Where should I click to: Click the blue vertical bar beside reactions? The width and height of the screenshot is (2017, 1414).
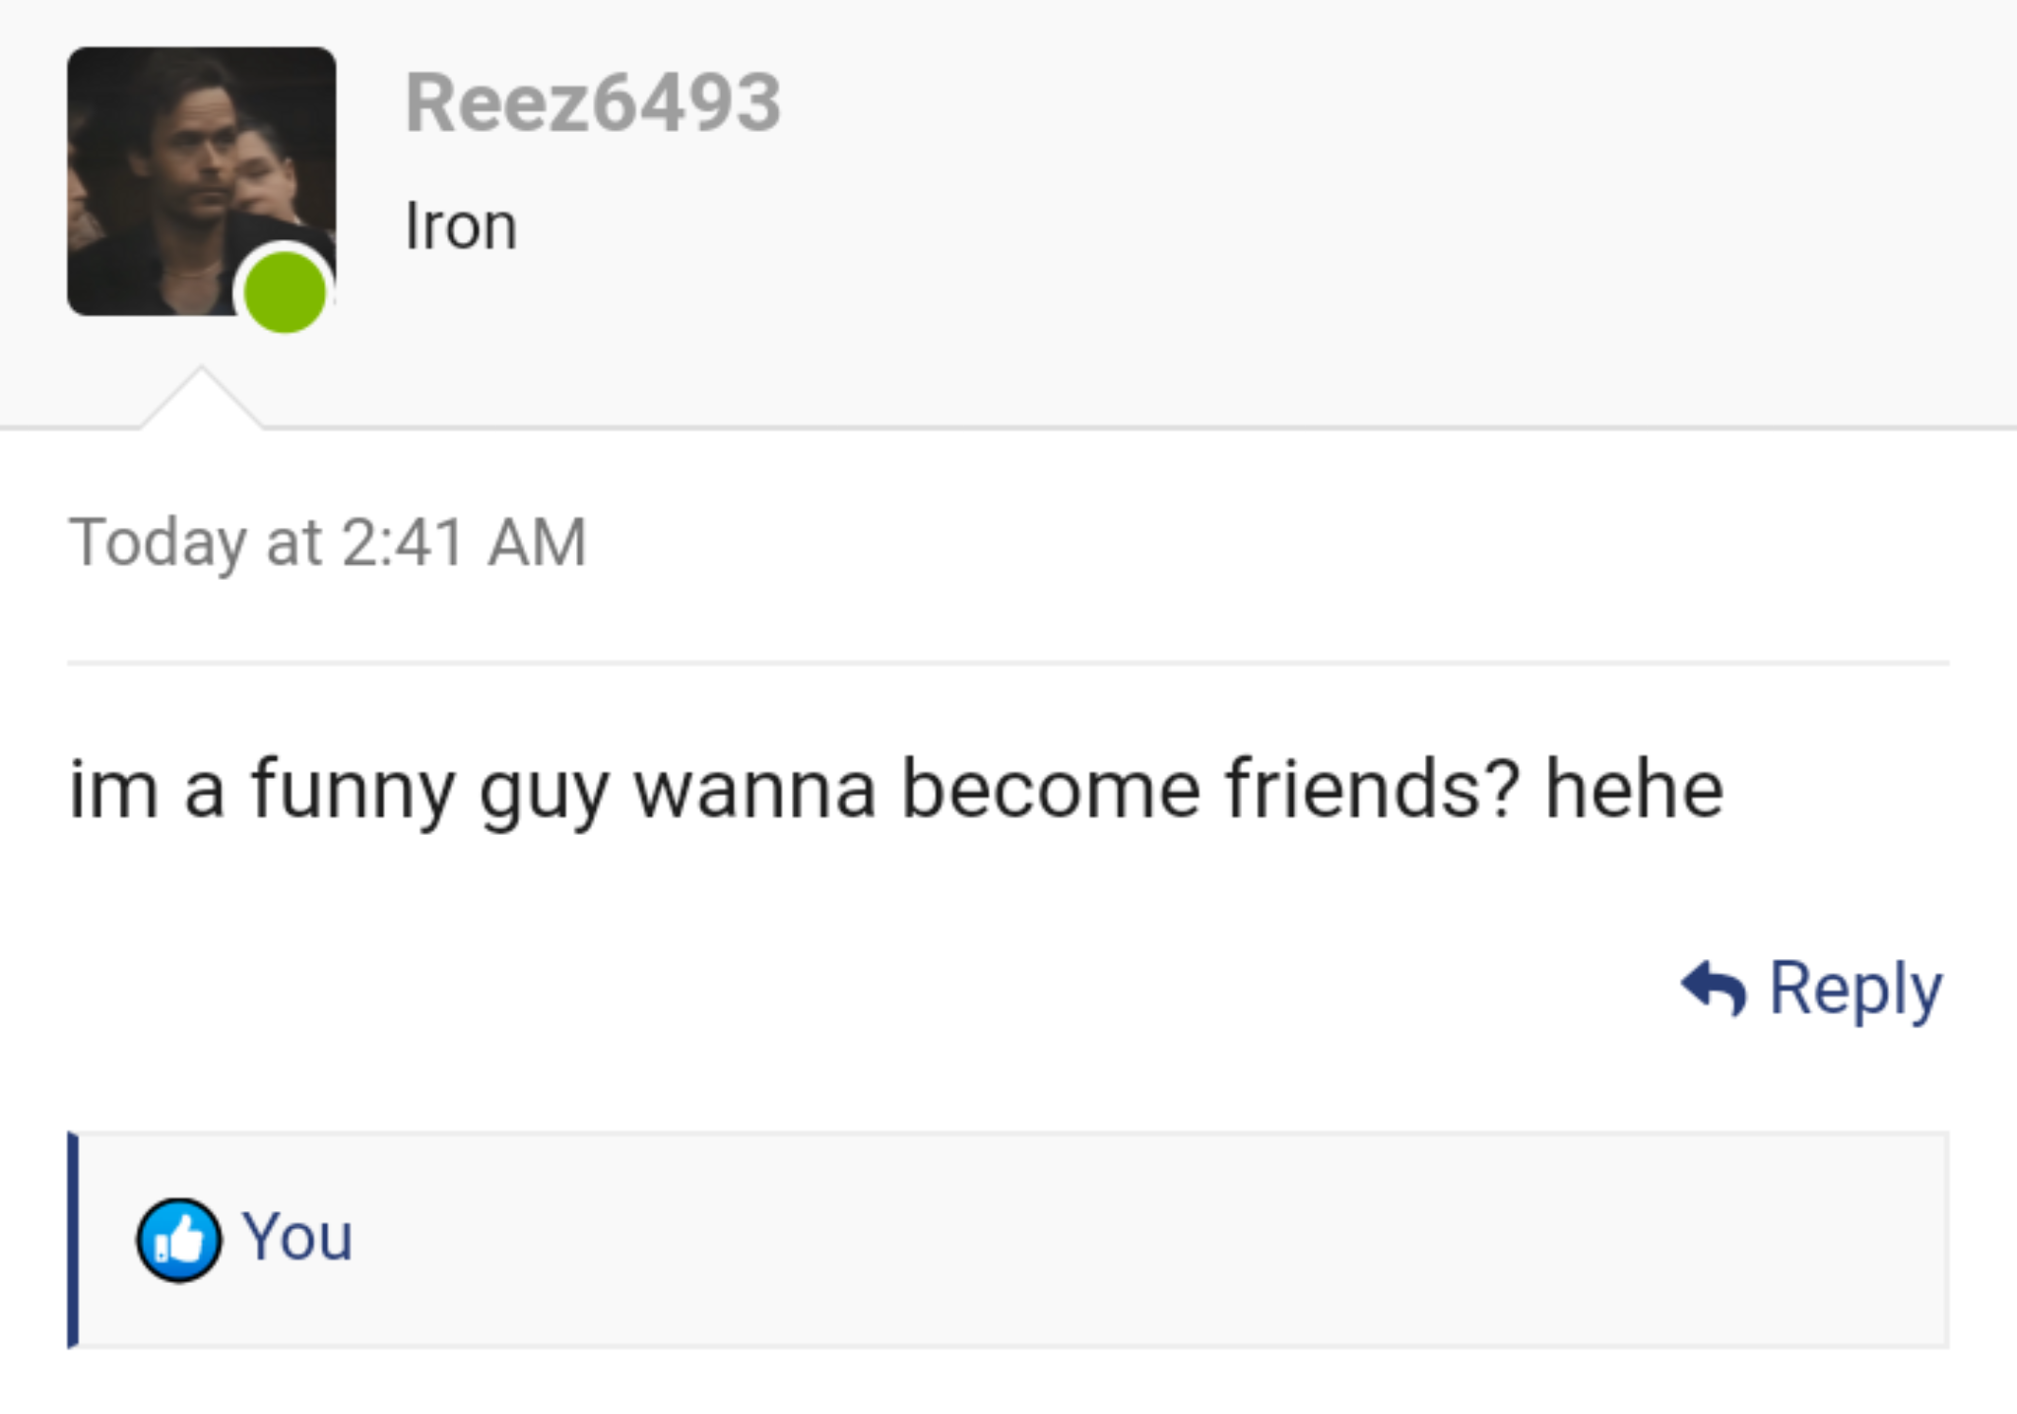tap(73, 1240)
